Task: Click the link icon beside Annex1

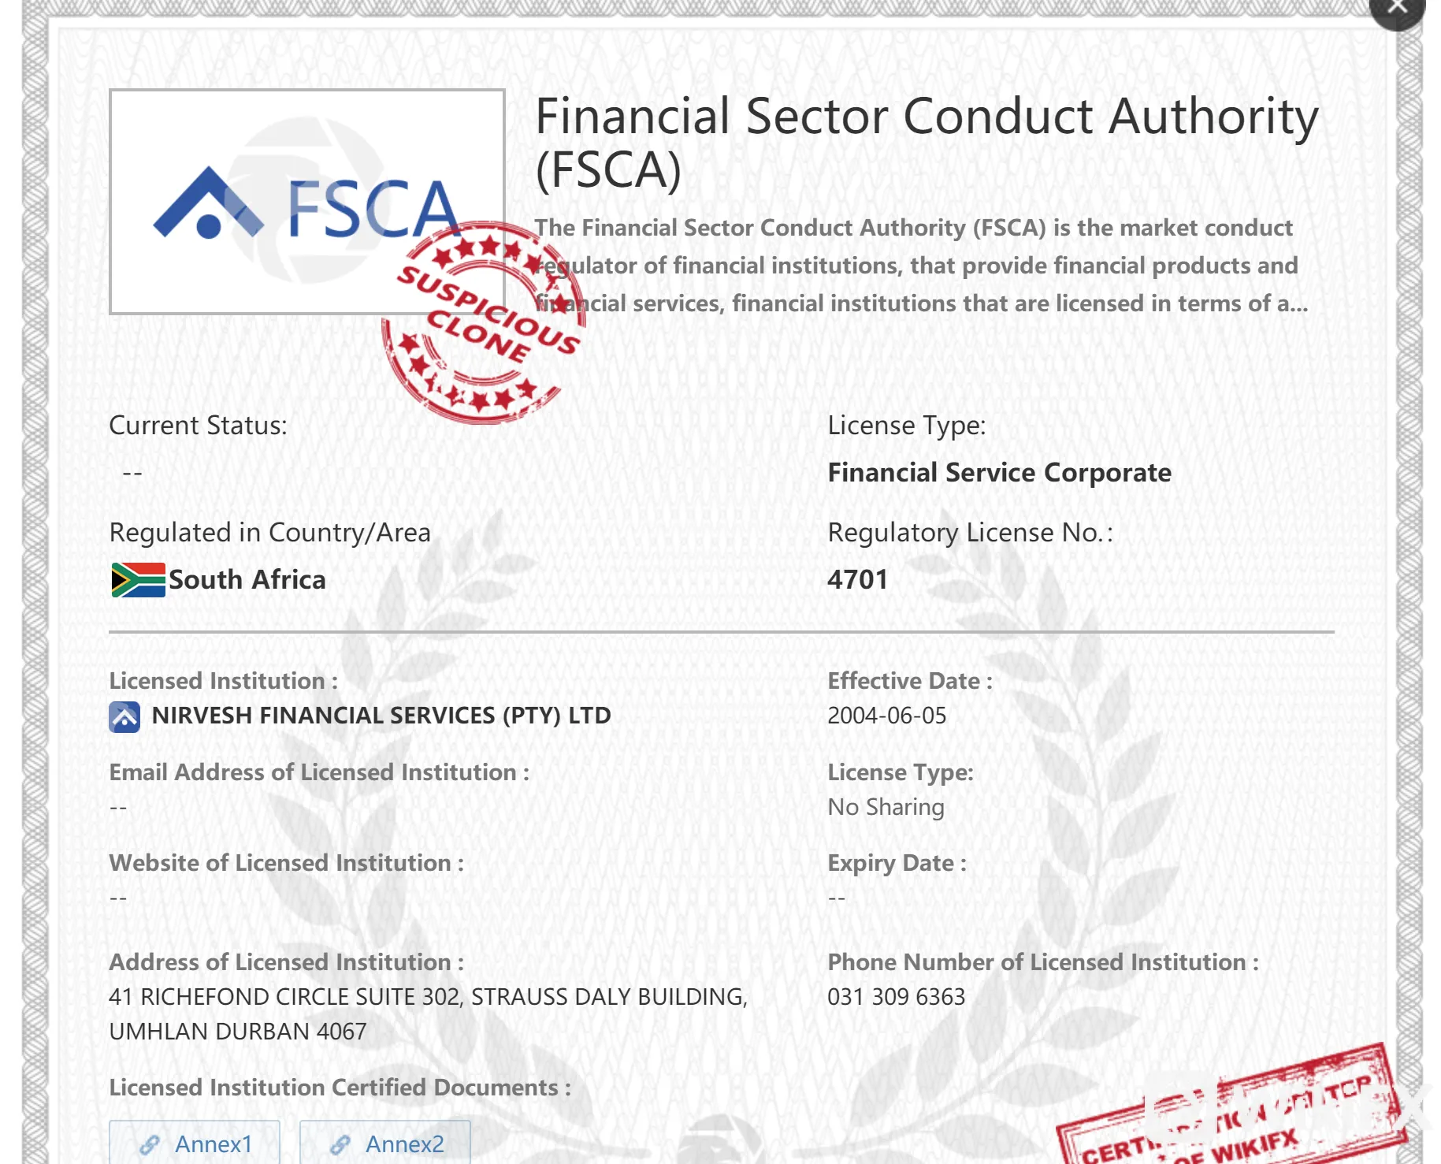Action: [150, 1144]
